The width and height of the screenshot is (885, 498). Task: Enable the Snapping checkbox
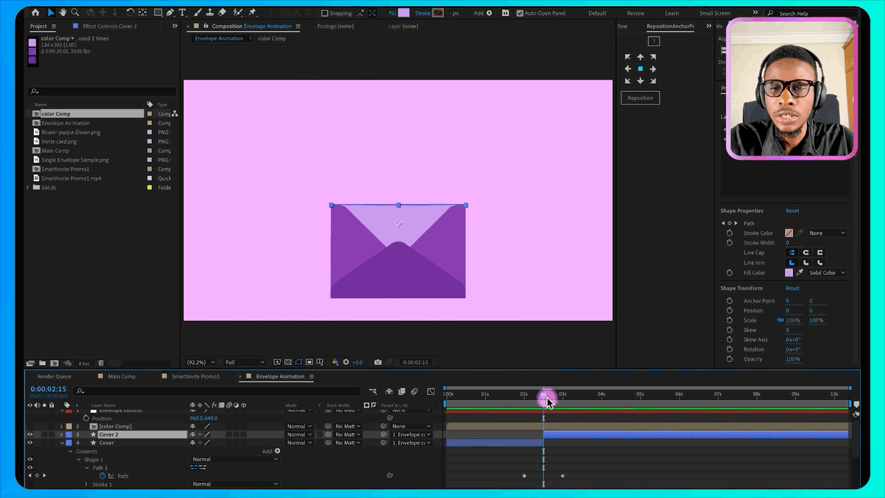click(x=325, y=13)
